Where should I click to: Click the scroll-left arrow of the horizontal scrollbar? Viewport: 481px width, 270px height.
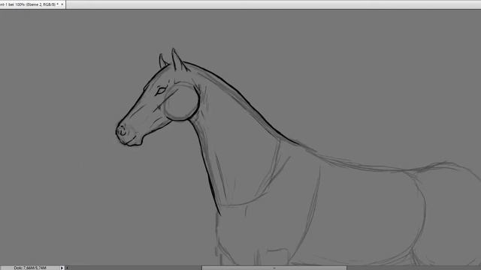pos(67,268)
